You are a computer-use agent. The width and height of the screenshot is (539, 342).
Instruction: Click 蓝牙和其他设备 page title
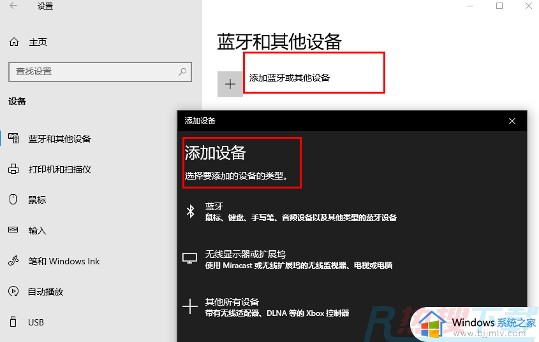pyautogui.click(x=279, y=42)
